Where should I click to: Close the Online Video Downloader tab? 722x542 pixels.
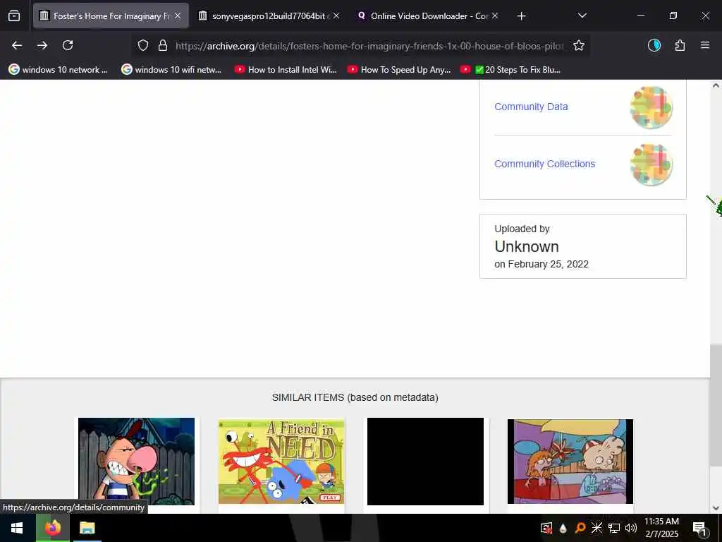495,16
